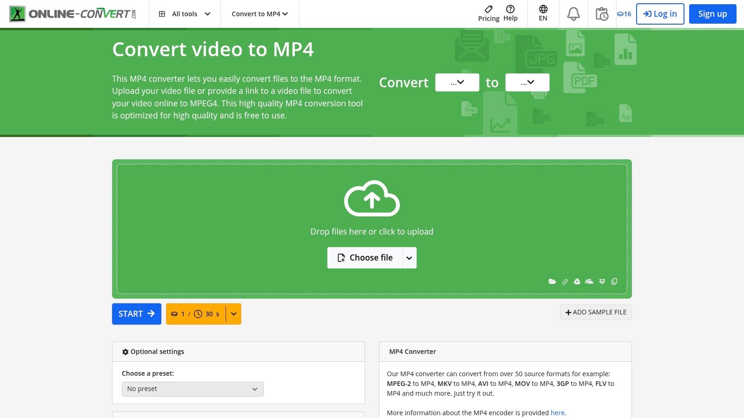The height and width of the screenshot is (418, 744).
Task: Open Help page
Action: click(510, 14)
